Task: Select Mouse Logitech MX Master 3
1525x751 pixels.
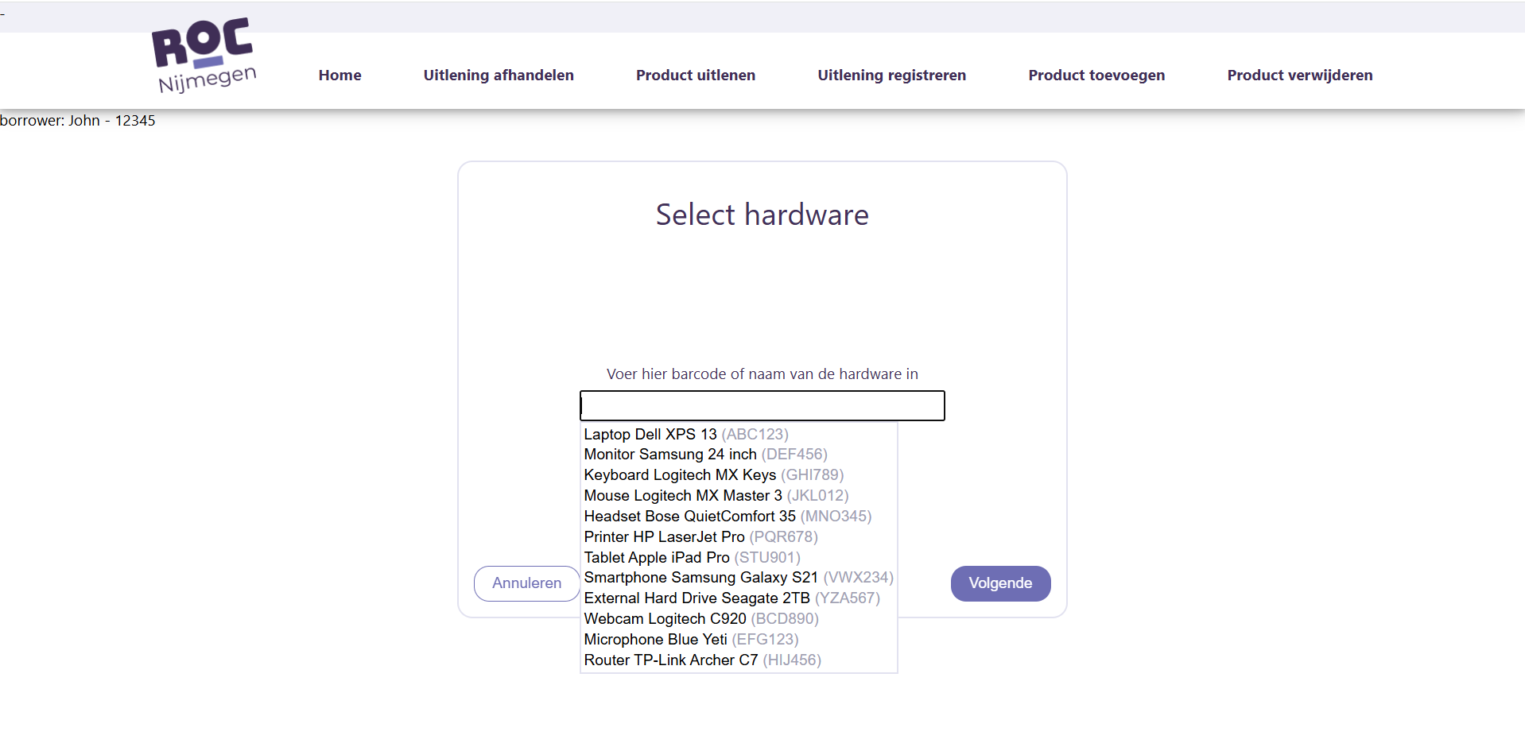Action: click(739, 496)
